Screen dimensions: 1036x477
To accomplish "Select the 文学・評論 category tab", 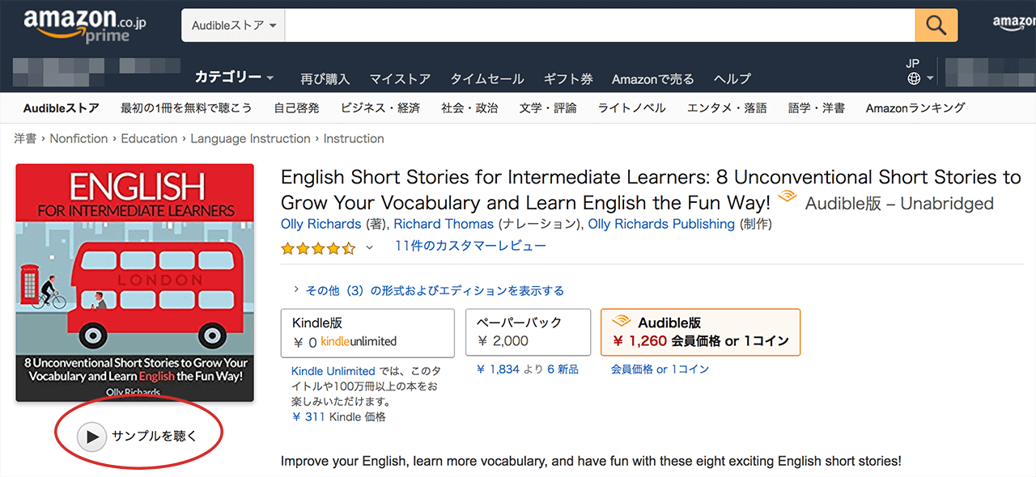I will coord(548,108).
